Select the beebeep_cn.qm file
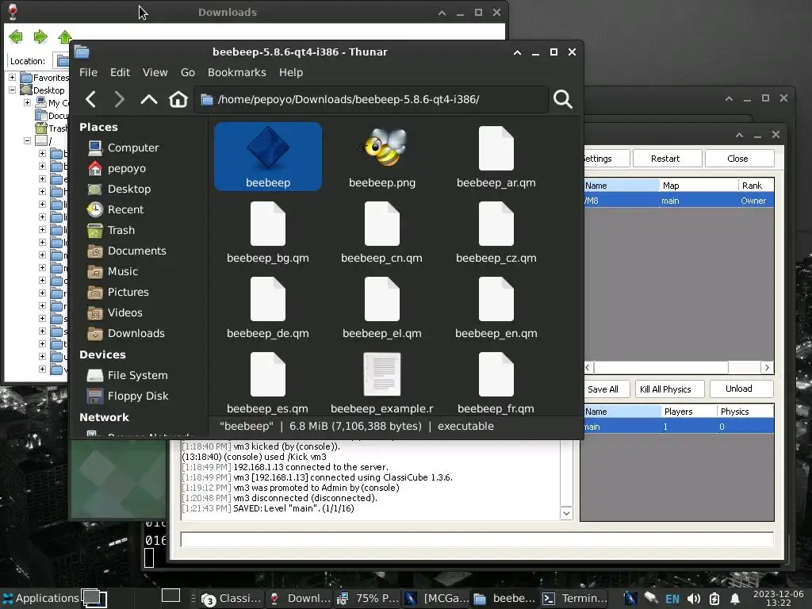Image resolution: width=812 pixels, height=609 pixels. pos(382,232)
